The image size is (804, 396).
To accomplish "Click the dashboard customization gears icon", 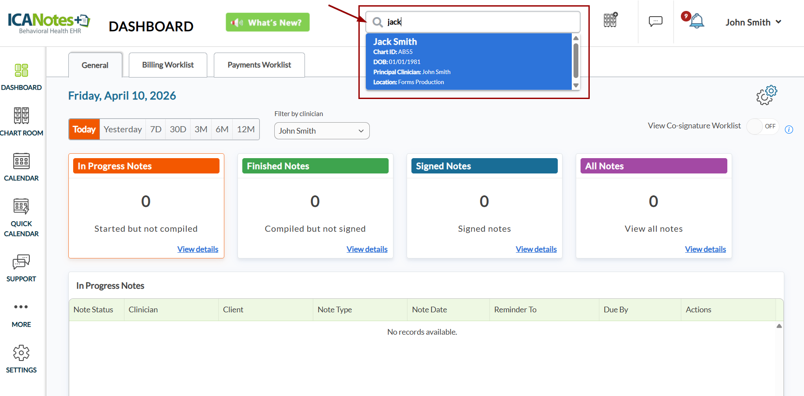I will point(766,95).
